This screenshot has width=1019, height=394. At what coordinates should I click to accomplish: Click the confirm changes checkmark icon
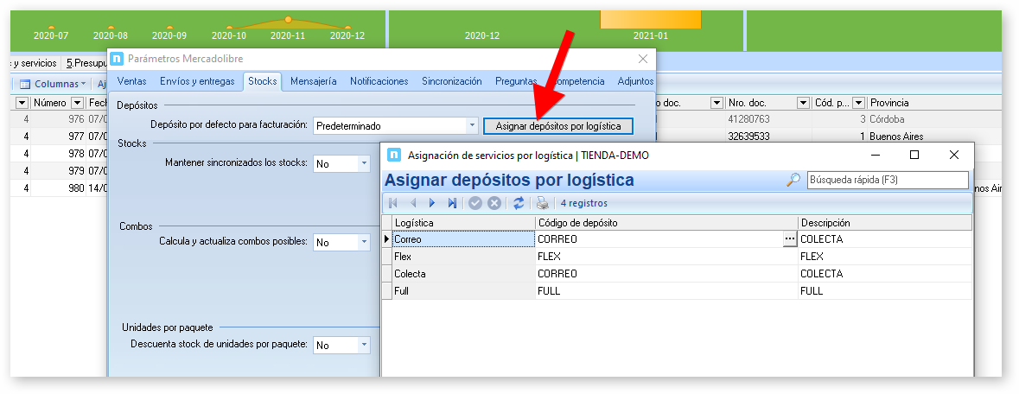pyautogui.click(x=475, y=203)
